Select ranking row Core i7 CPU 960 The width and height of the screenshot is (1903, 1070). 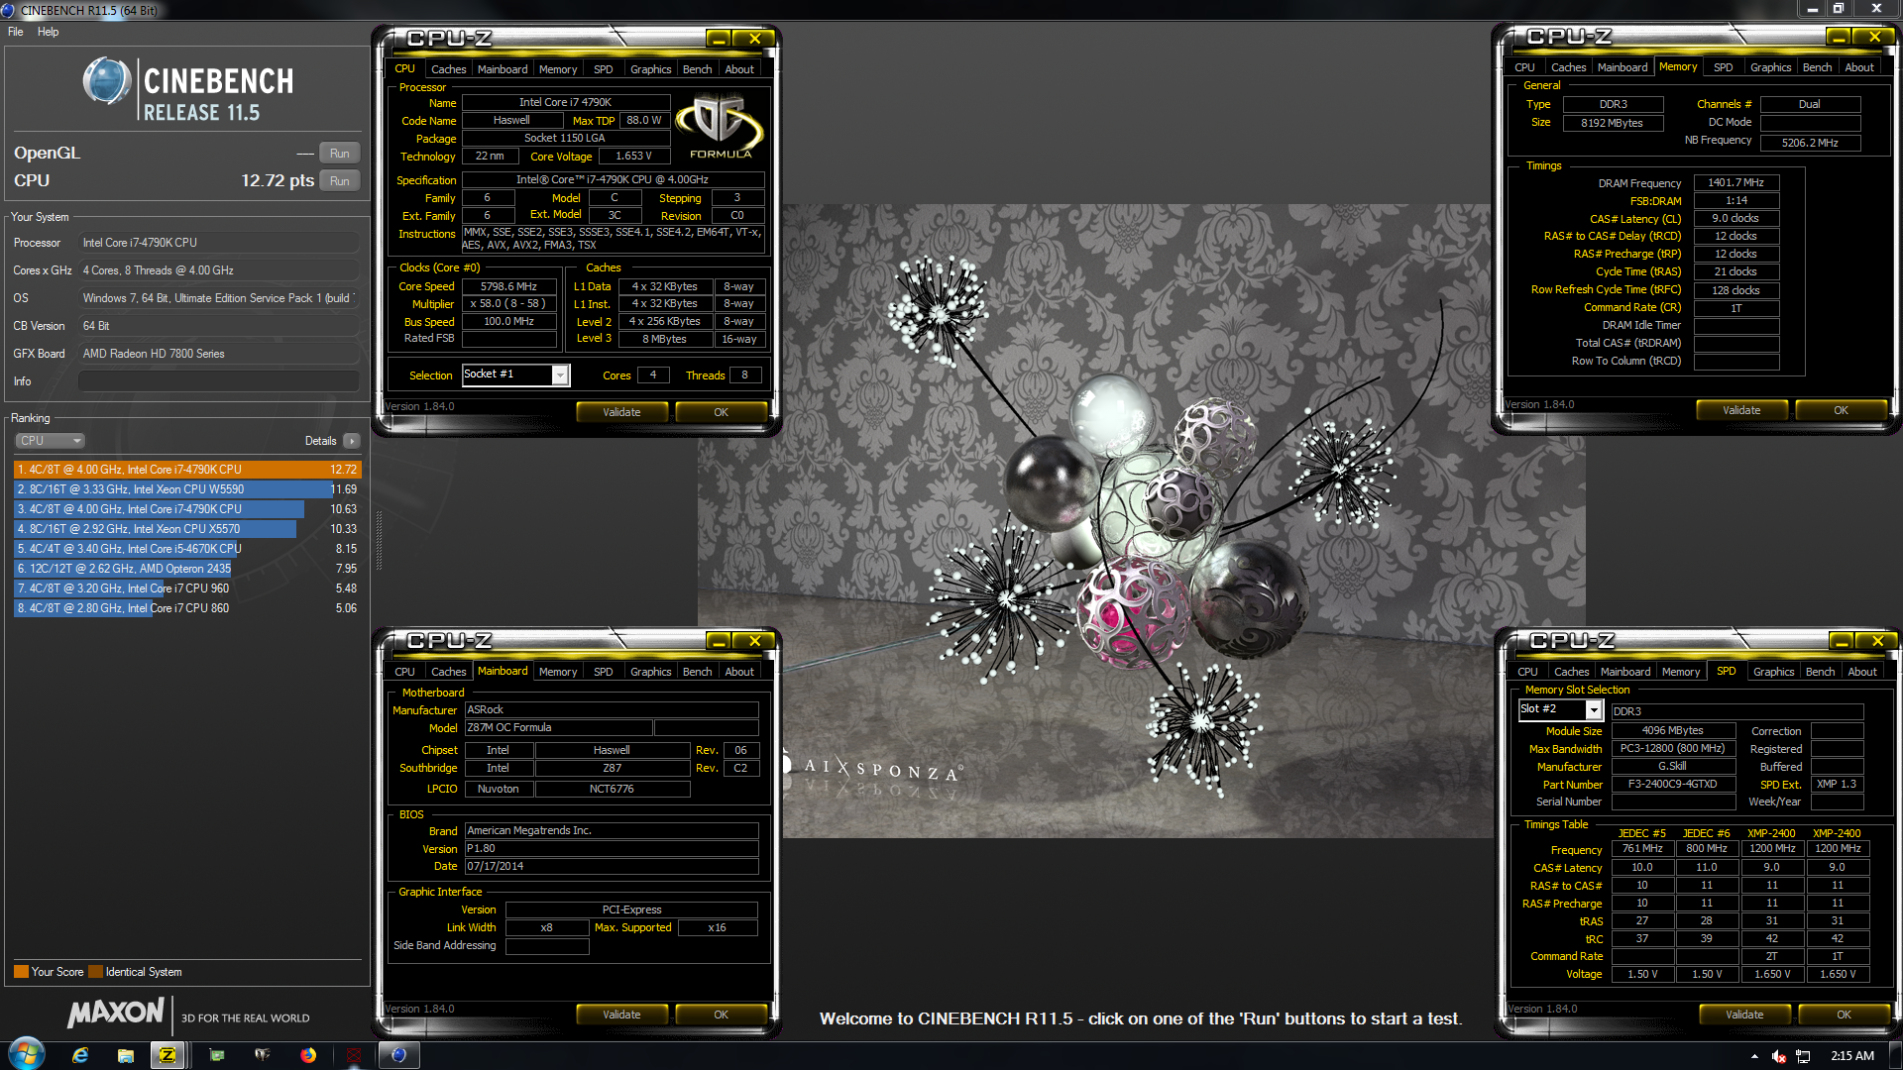pos(187,588)
